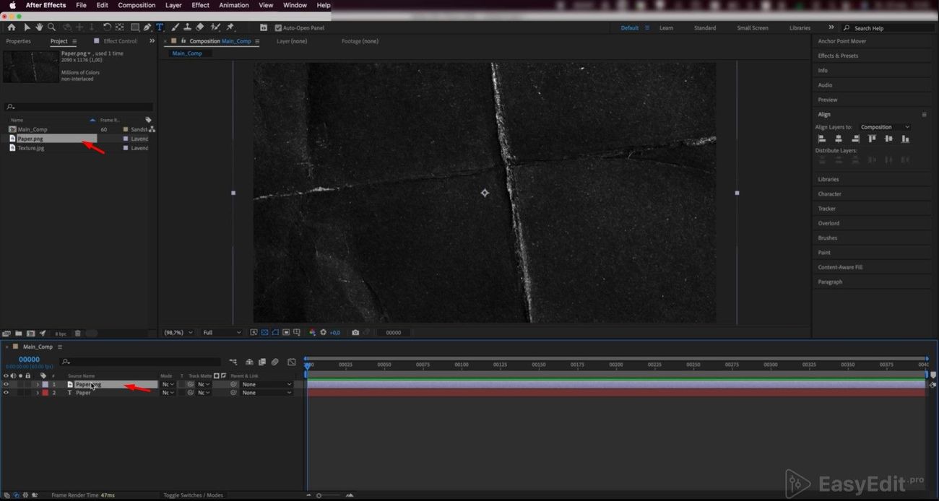The image size is (939, 501).
Task: Click the Puppet Pin tool
Action: [230, 27]
